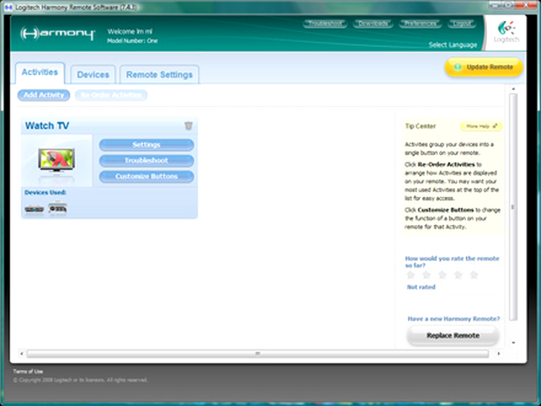Delete Watch TV activity using trash icon
This screenshot has width=541, height=406.
188,125
